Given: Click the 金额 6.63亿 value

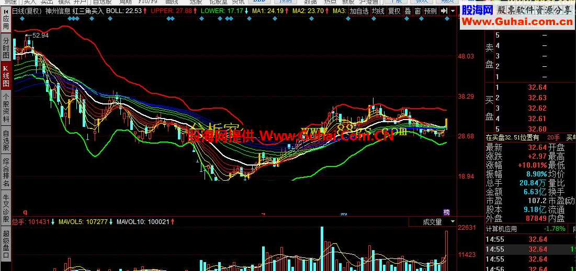Looking at the screenshot, I should pyautogui.click(x=535, y=192).
